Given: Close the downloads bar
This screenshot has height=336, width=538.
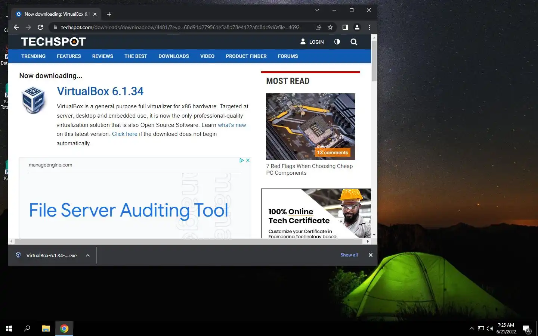Looking at the screenshot, I should click(x=370, y=255).
